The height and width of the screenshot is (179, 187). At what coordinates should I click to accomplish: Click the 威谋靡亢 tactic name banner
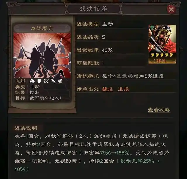pyautogui.click(x=42, y=29)
